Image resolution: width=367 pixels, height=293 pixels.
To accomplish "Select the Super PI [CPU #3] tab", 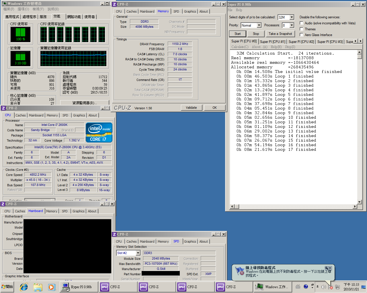I will pos(330,42).
